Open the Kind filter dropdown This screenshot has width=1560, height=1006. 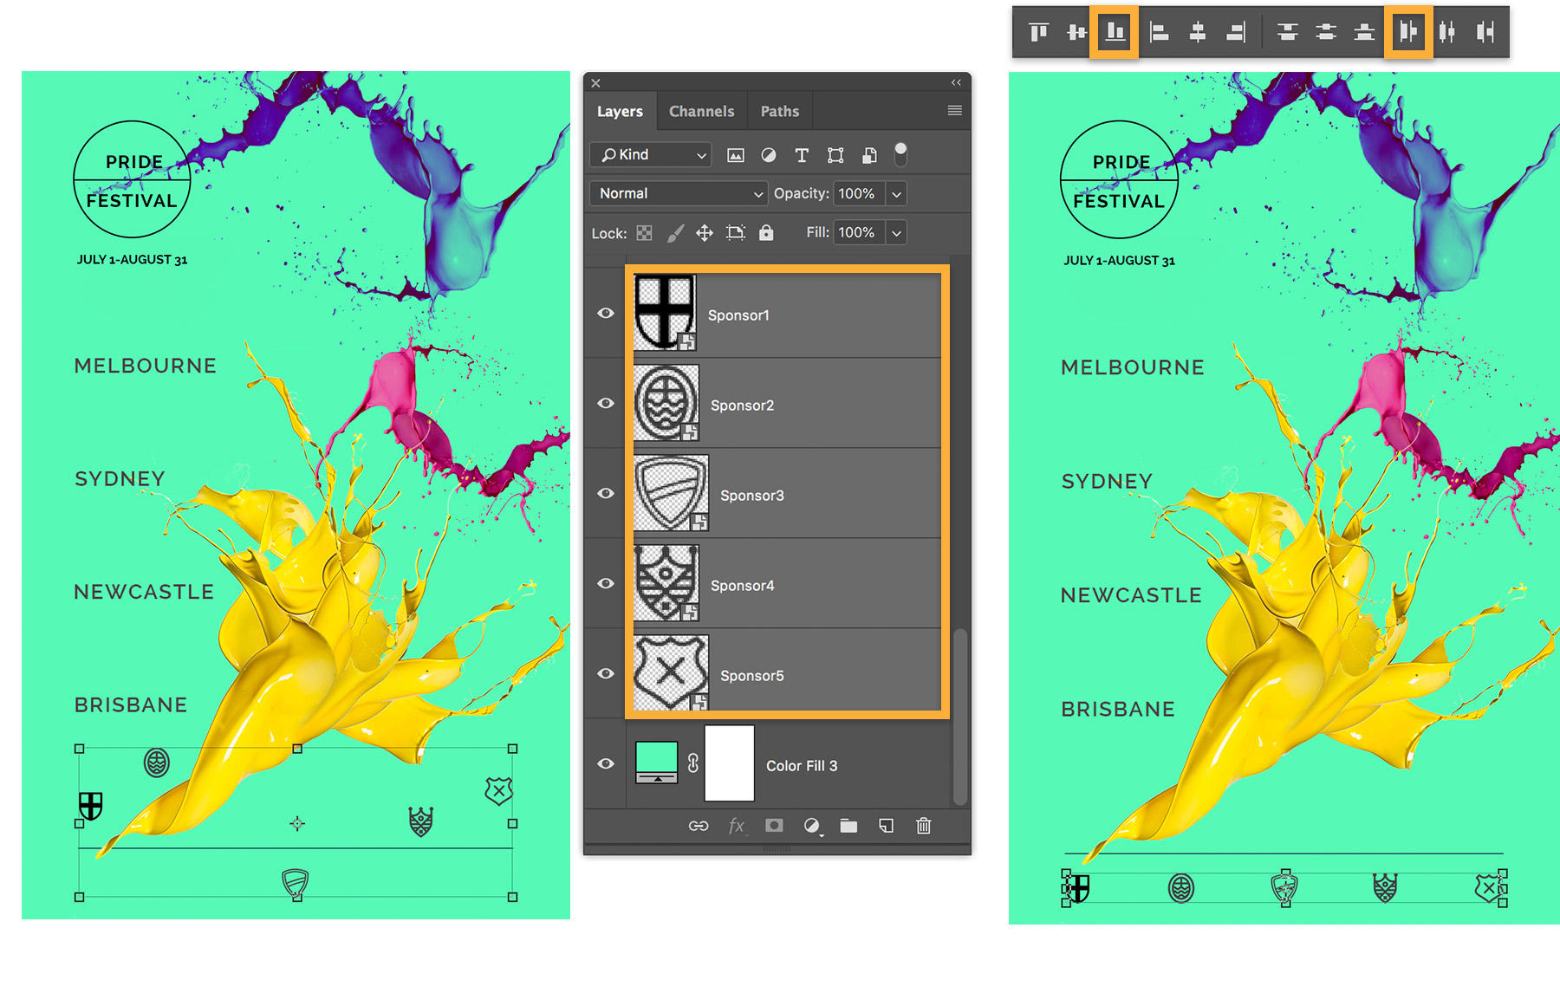point(650,154)
